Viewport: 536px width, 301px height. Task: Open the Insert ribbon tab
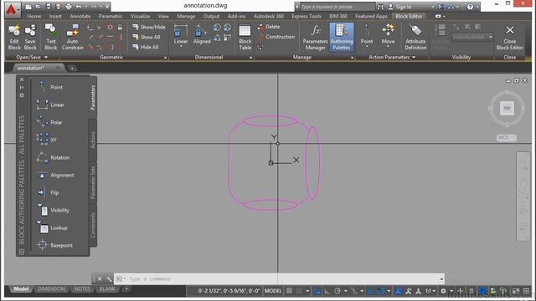coord(55,16)
